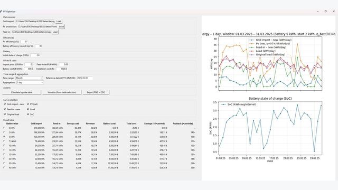Click the Total cost column header

tap(132, 123)
